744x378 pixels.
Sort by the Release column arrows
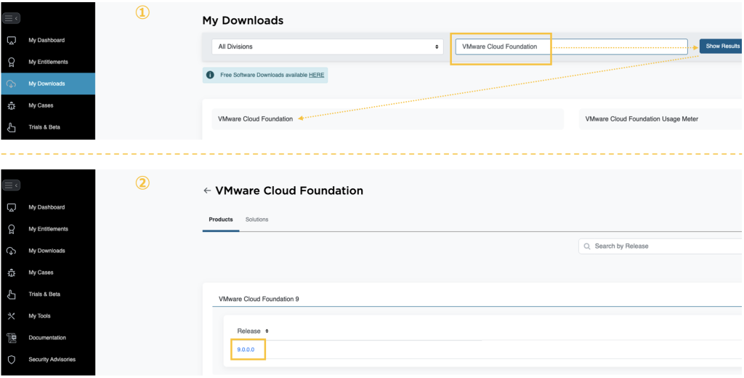click(x=267, y=331)
